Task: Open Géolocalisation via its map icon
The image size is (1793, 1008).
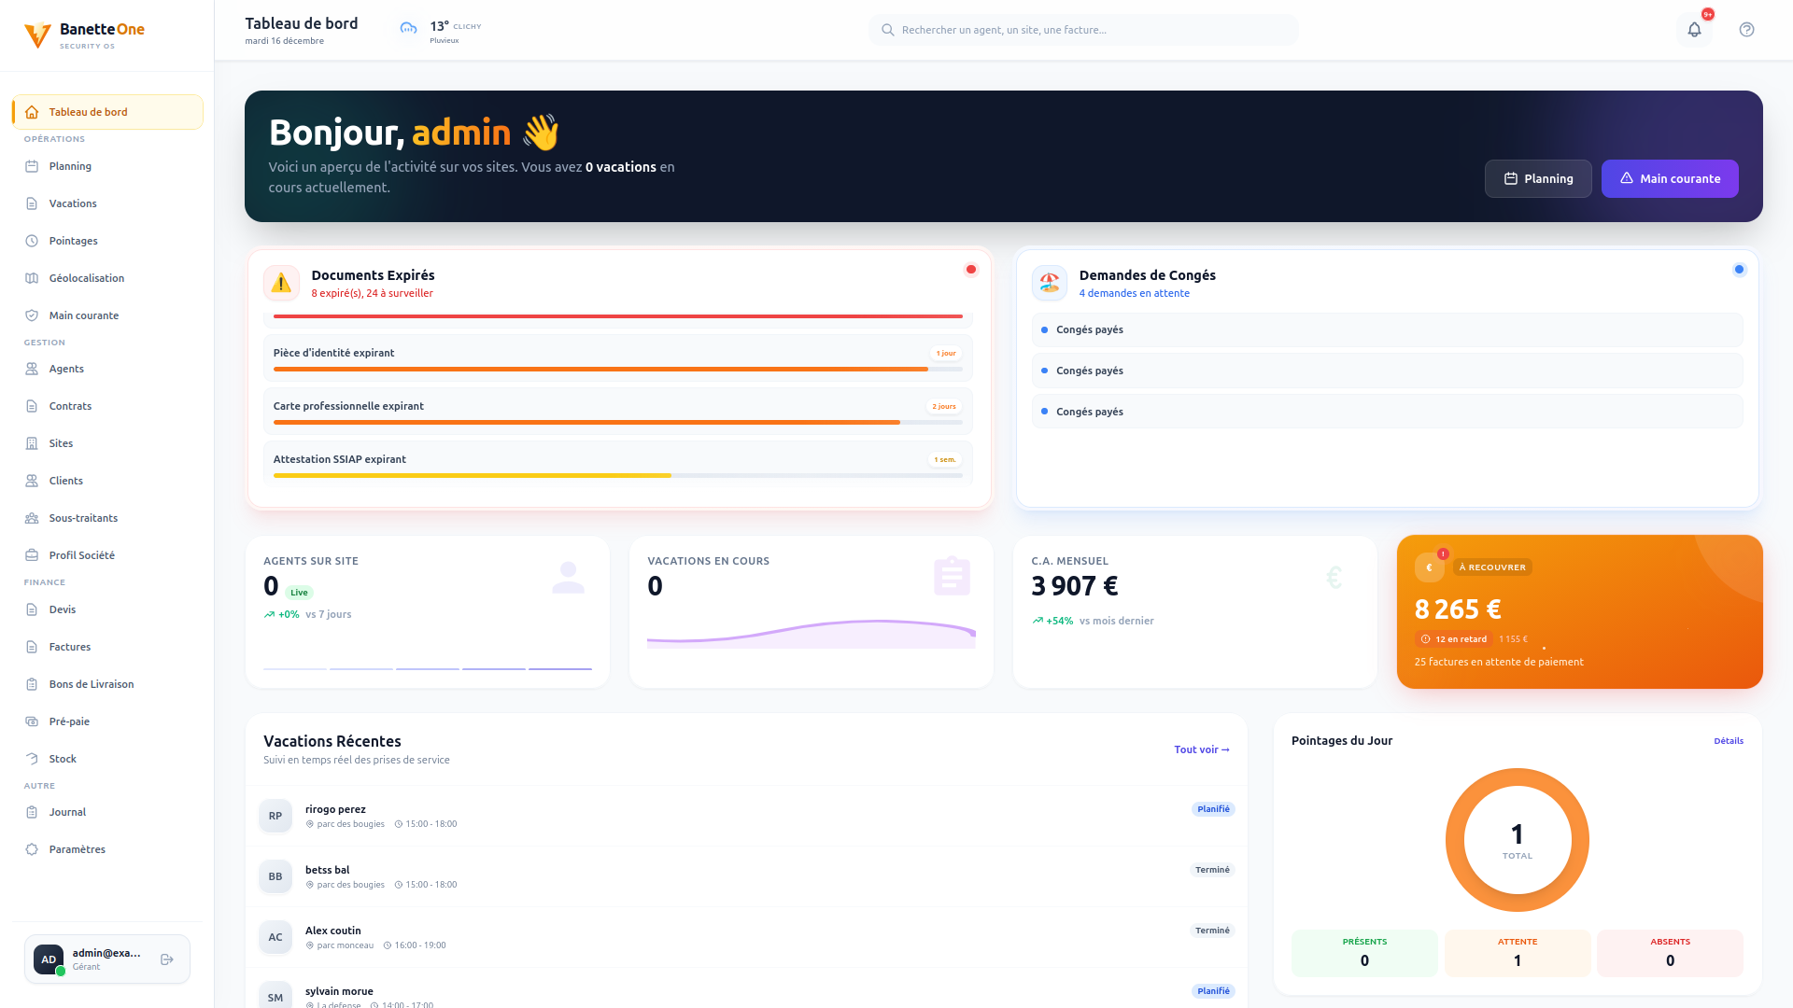Action: tap(32, 278)
